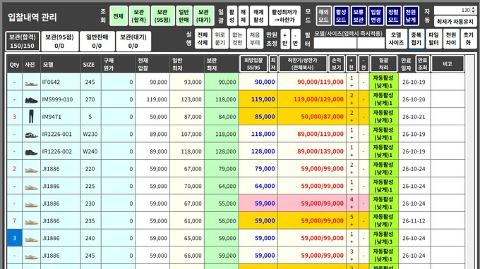Viewport: 480px width, 269px height.
Task: Click the 없는것만 button
Action: pyautogui.click(x=238, y=39)
